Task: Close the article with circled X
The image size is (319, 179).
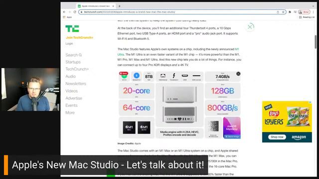Action: 250,27
